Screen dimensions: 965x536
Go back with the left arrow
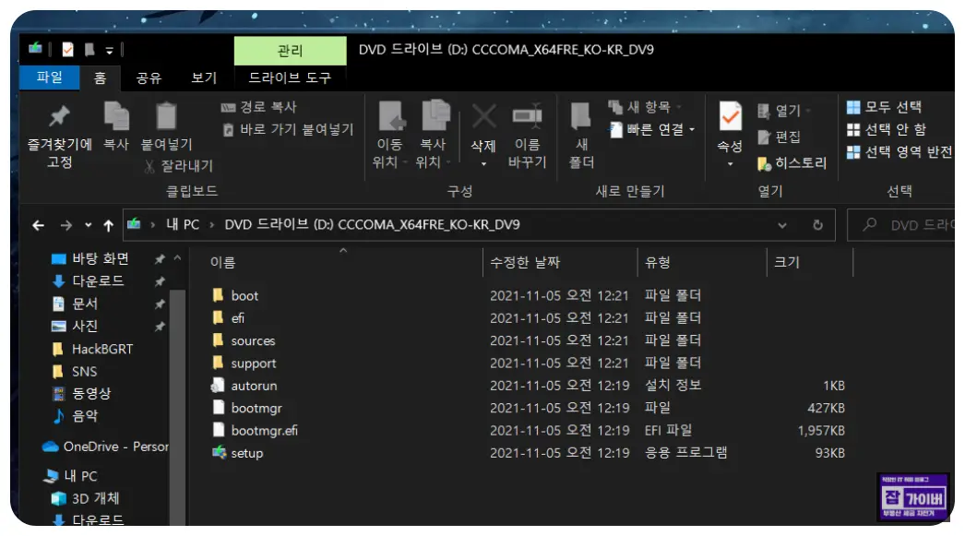click(x=38, y=225)
